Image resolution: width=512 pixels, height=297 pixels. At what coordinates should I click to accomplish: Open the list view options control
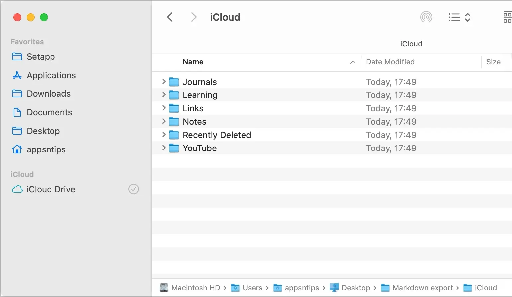pos(460,17)
